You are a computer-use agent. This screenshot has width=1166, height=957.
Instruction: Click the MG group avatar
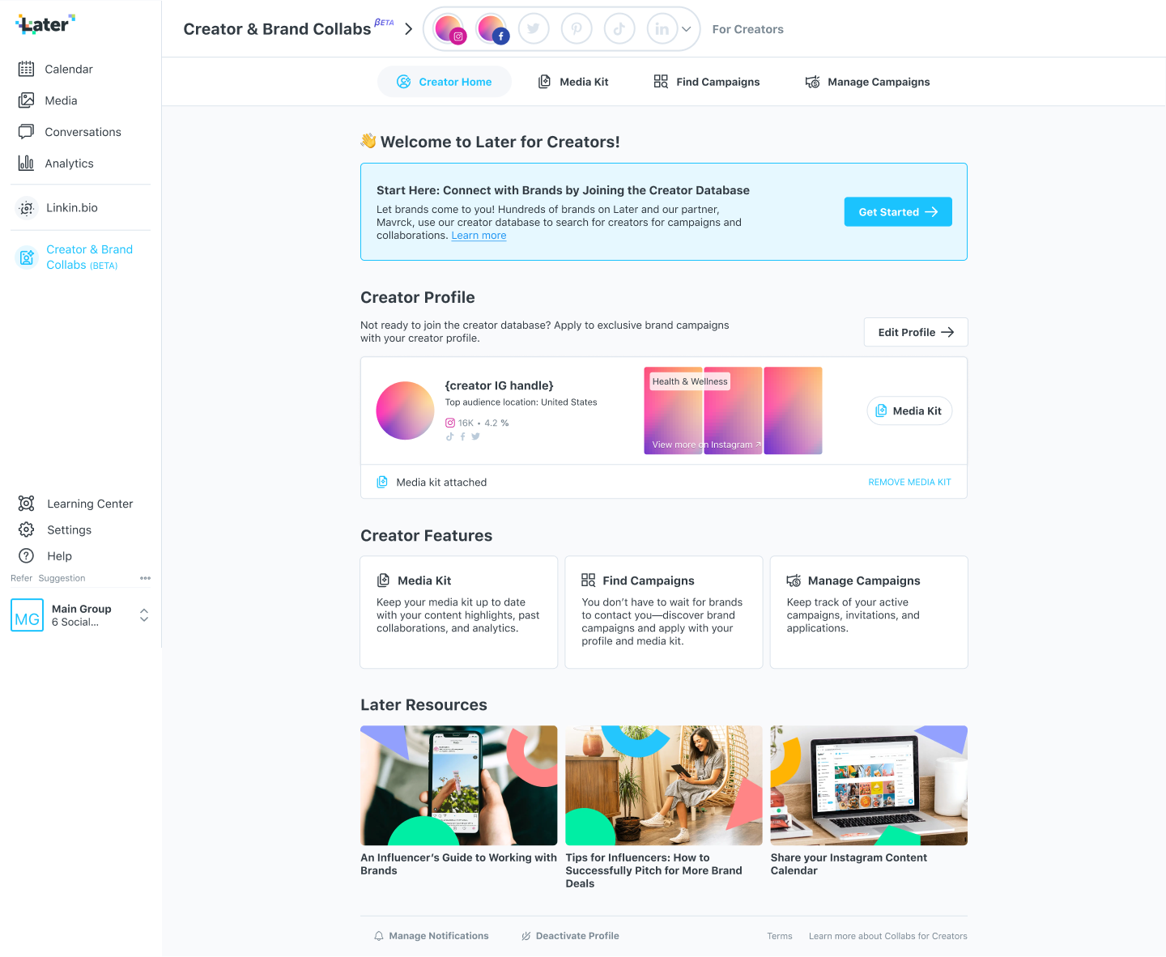pyautogui.click(x=27, y=615)
